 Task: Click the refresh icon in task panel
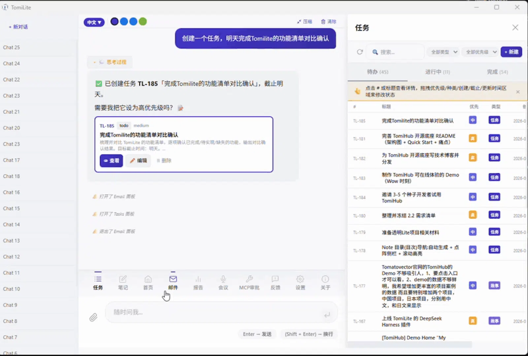360,52
